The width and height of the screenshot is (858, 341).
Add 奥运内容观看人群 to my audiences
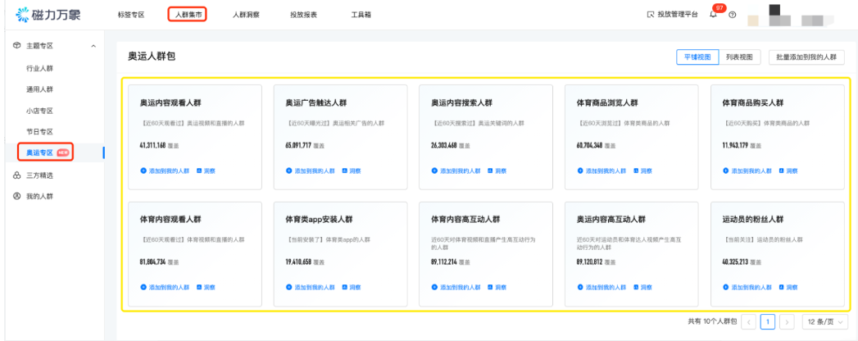tap(165, 170)
